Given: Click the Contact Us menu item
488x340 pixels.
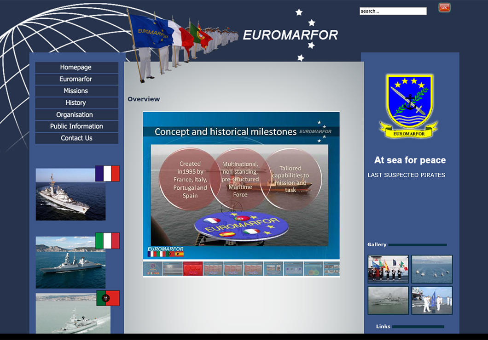Looking at the screenshot, I should (76, 138).
